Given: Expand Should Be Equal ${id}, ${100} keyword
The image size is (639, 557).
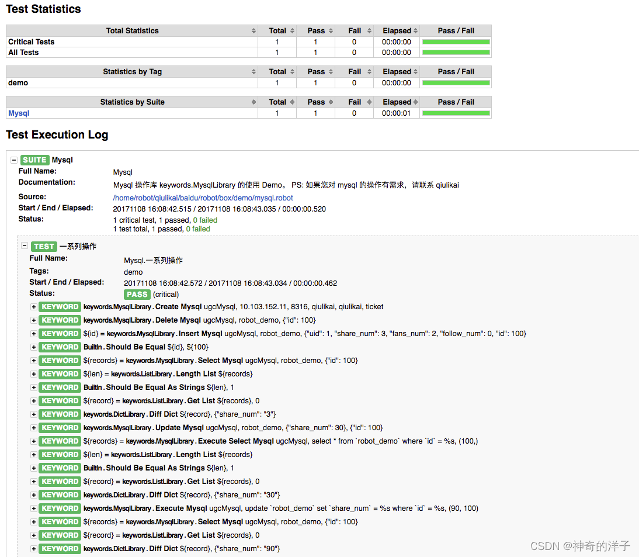Looking at the screenshot, I should coord(33,347).
